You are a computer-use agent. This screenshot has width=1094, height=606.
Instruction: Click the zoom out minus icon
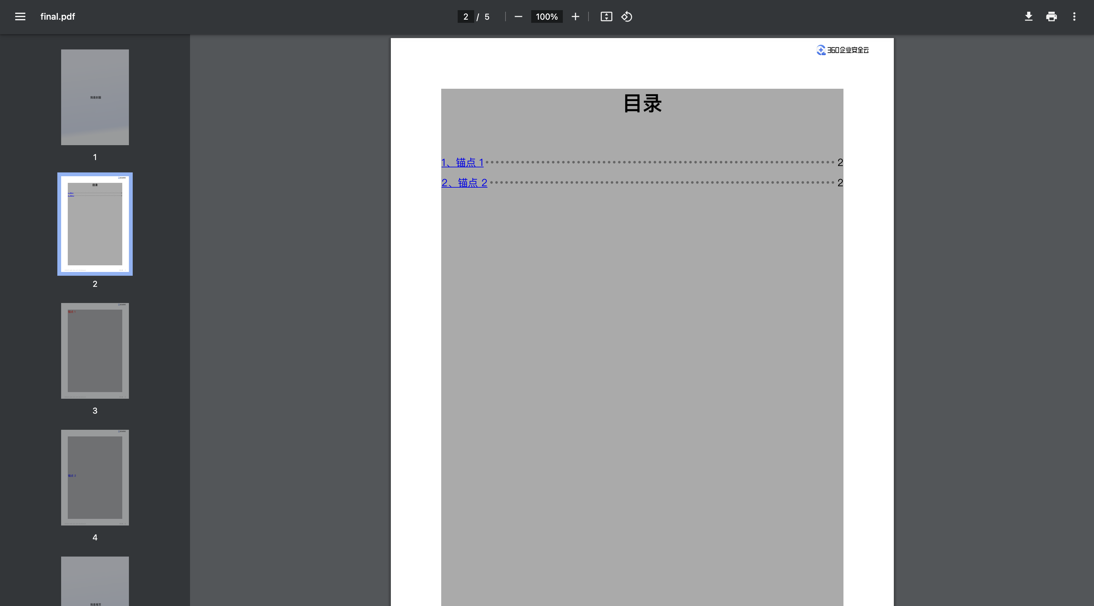(518, 16)
